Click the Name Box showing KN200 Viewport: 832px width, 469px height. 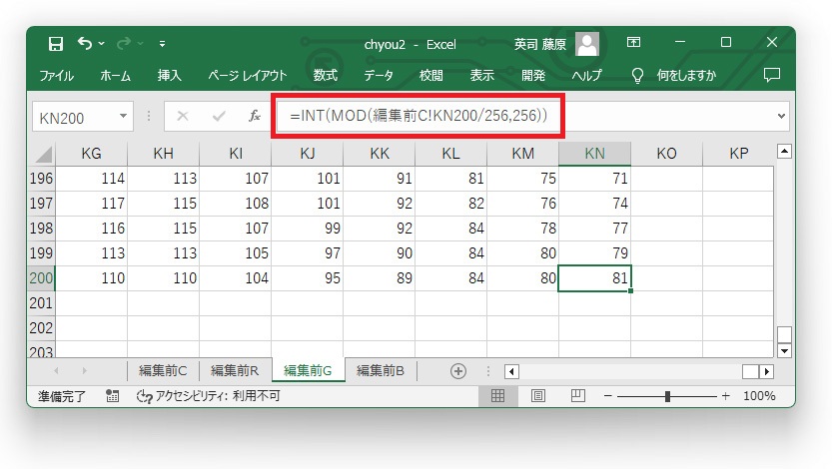(x=74, y=117)
